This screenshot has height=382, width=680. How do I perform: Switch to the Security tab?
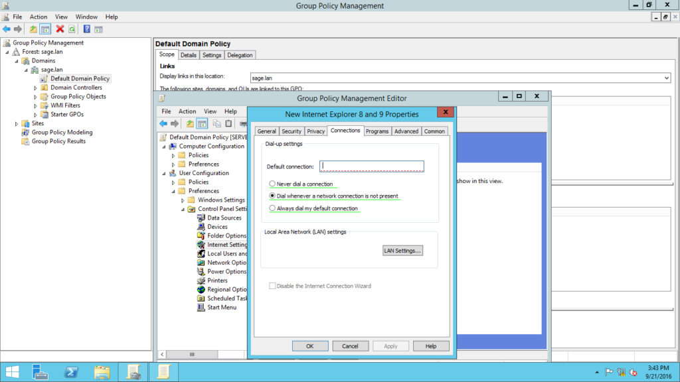pos(291,131)
